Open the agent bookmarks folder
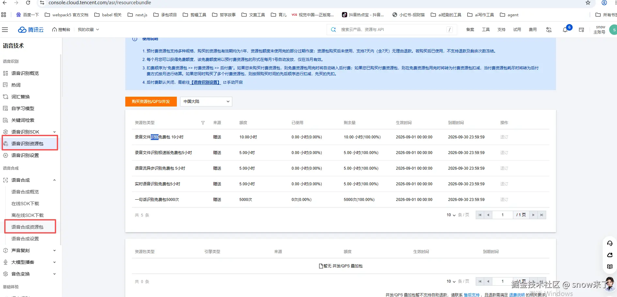This screenshot has height=297, width=617. [x=509, y=15]
